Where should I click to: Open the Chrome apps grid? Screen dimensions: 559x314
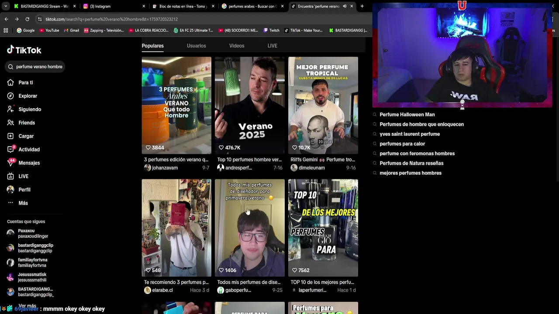pyautogui.click(x=6, y=31)
